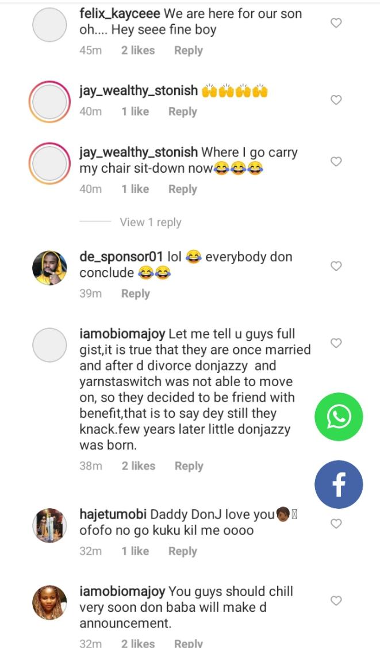Expand 'View 1 reply' thread
Screen dimensions: 380x648
(150, 222)
